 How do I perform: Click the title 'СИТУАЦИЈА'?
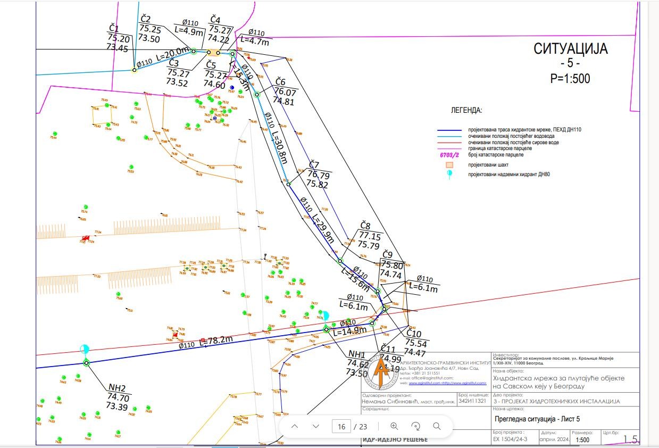(570, 49)
